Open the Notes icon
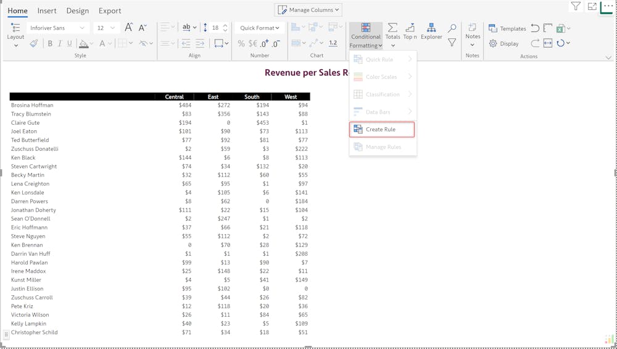Image resolution: width=617 pixels, height=349 pixels. pos(472,27)
